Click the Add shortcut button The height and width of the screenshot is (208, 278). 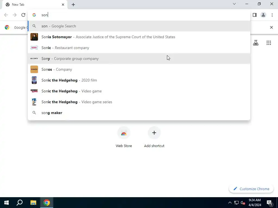[154, 137]
